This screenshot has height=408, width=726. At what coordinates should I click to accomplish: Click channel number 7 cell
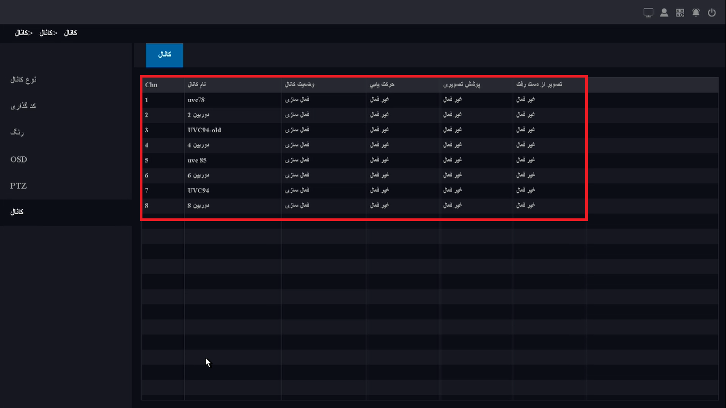click(x=147, y=190)
